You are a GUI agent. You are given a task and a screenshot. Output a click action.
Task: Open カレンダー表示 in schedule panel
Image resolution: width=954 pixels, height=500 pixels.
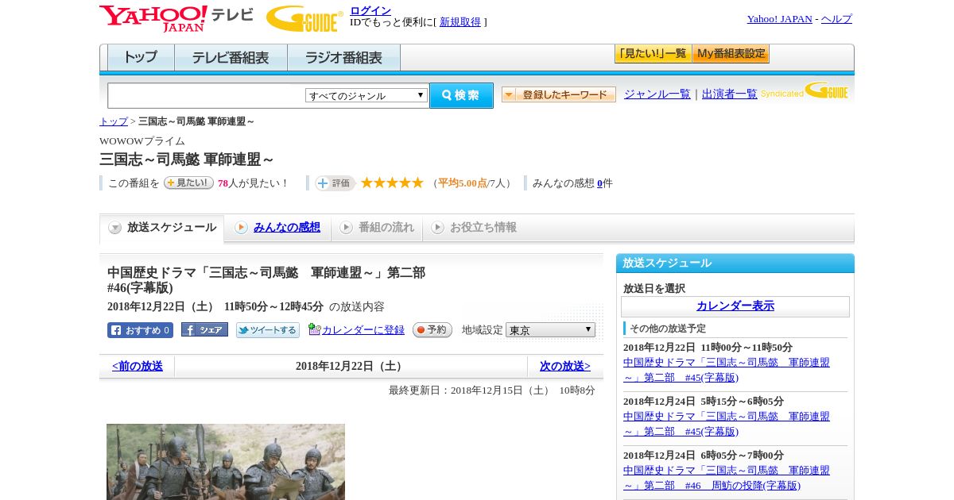pyautogui.click(x=735, y=306)
